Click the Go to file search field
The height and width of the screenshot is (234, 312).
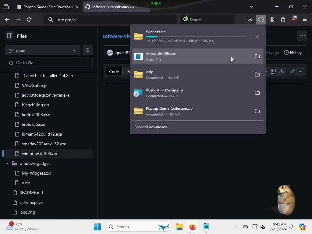(49, 63)
